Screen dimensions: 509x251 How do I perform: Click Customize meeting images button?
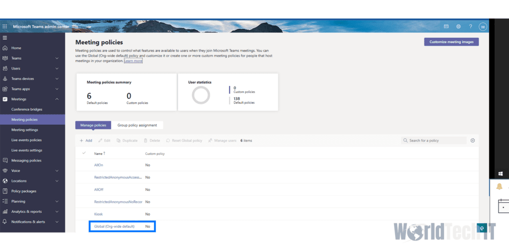(451, 42)
